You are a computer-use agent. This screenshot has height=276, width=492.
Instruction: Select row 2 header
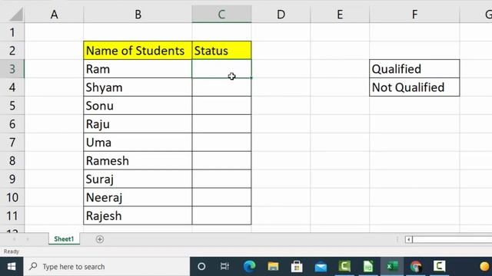12,51
